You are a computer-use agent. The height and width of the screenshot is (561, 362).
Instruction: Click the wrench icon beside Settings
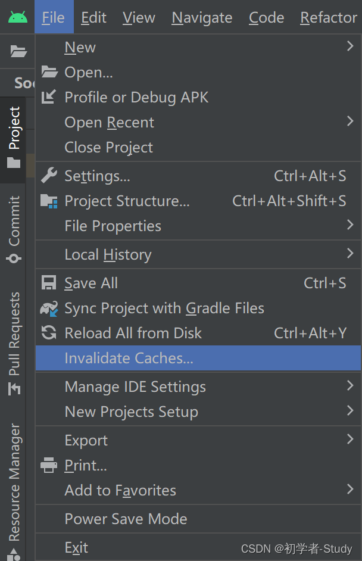point(49,175)
